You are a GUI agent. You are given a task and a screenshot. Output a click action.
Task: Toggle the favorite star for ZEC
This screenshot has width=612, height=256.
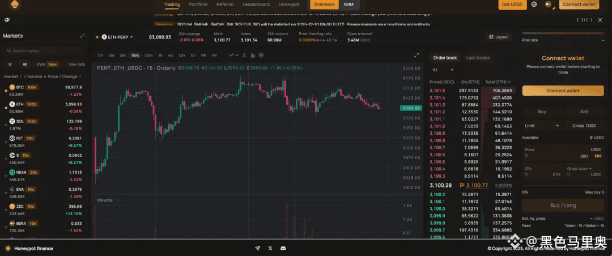pyautogui.click(x=6, y=210)
